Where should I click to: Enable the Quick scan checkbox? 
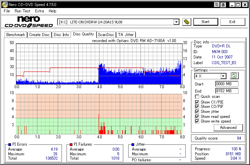(x=197, y=97)
